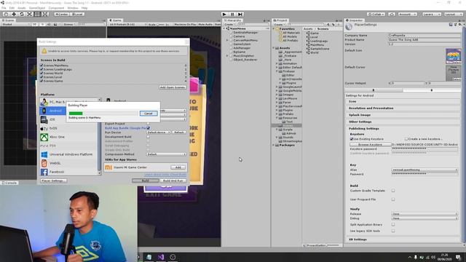Click the Inspector help book icon

[451, 25]
